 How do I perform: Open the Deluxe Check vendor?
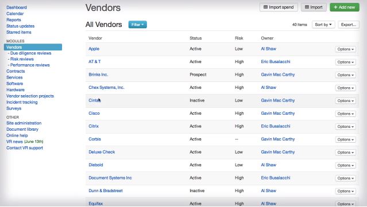tap(102, 152)
